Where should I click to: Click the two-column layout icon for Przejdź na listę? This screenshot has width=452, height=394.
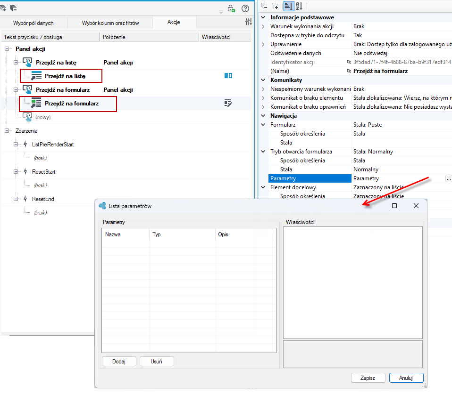(x=228, y=76)
